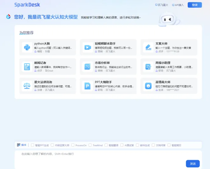Select the 短视频脚本助手 card title

click(x=105, y=43)
